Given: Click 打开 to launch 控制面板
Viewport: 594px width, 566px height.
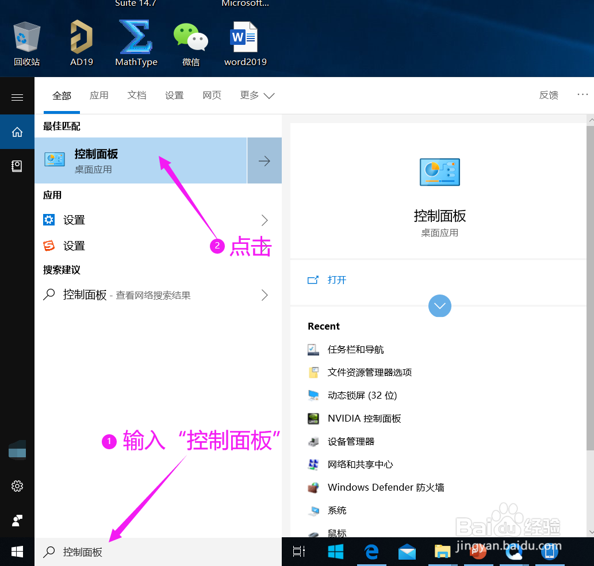Looking at the screenshot, I should [x=337, y=280].
